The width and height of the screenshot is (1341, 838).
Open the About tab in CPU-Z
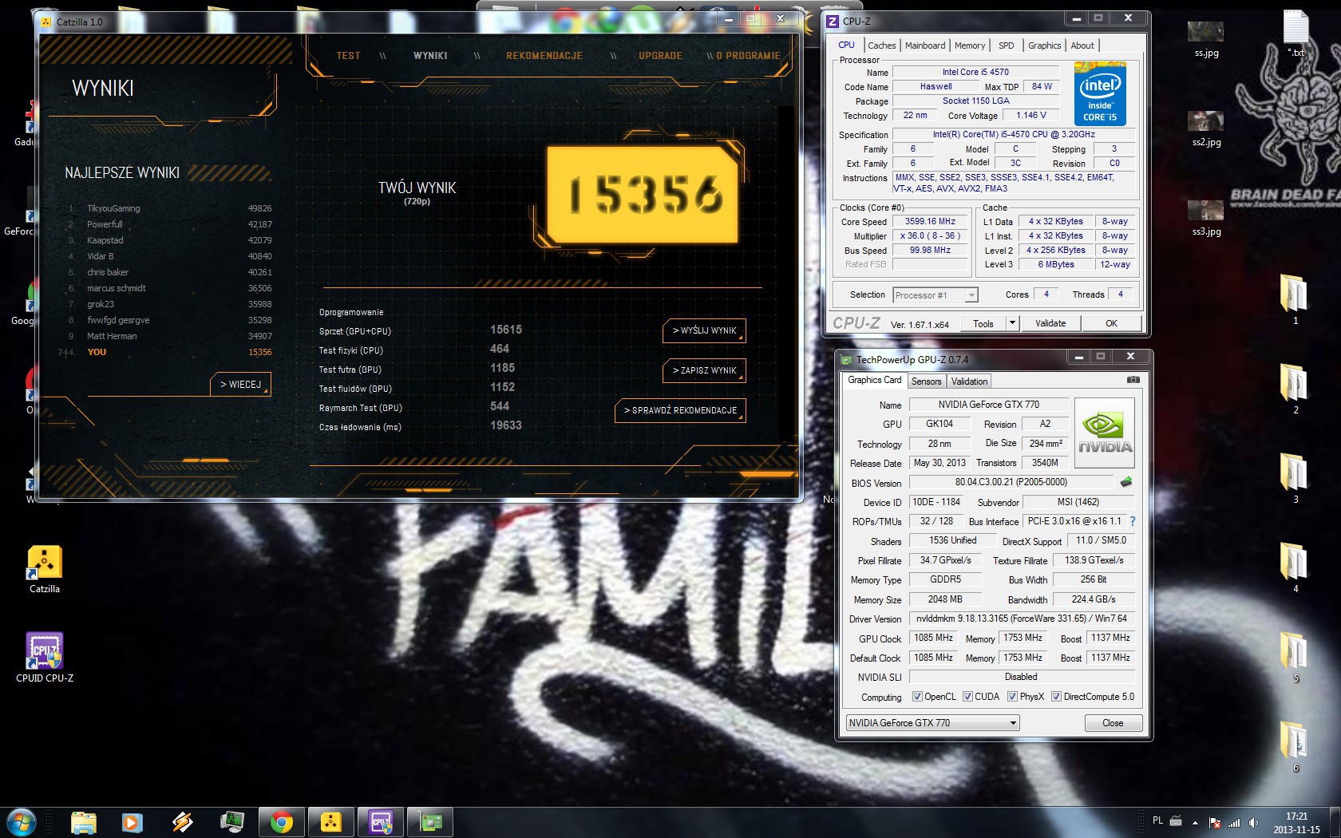[x=1082, y=45]
